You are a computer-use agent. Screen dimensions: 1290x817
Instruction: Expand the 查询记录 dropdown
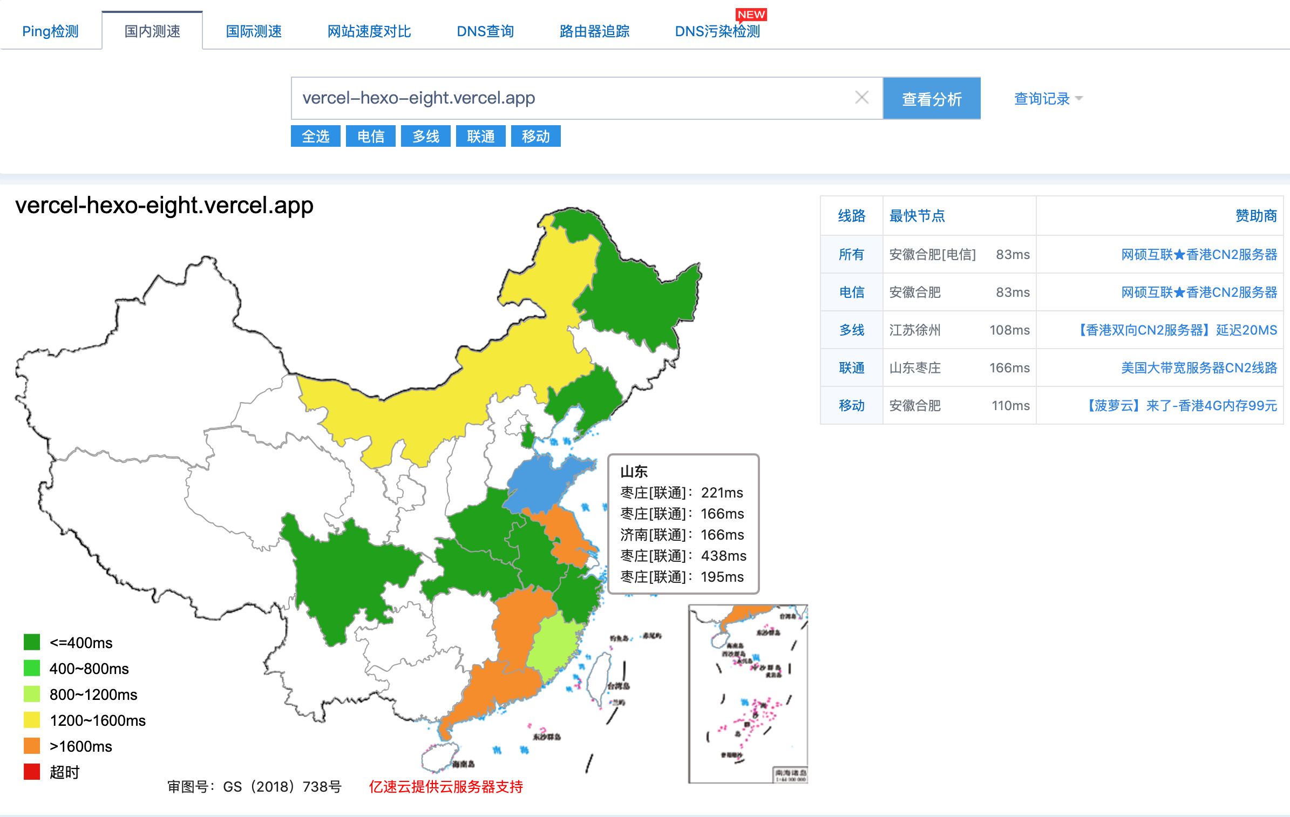point(1048,98)
